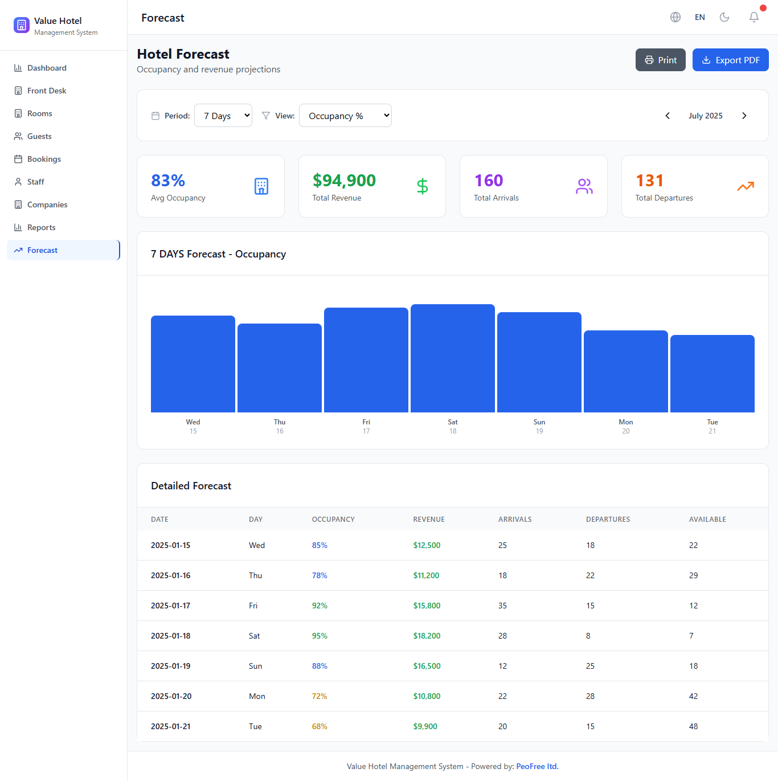Click the Total Revenue dollar icon
Image resolution: width=778 pixels, height=781 pixels.
[422, 186]
